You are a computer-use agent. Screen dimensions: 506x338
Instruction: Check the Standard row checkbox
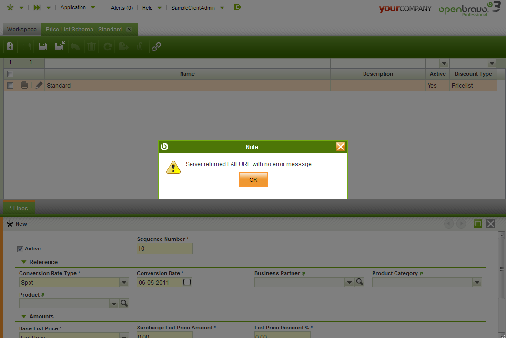[10, 86]
